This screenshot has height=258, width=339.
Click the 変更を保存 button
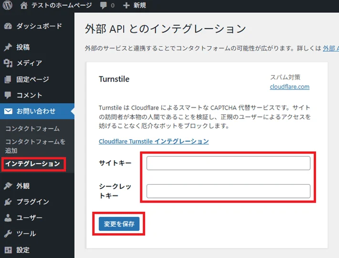tap(119, 224)
